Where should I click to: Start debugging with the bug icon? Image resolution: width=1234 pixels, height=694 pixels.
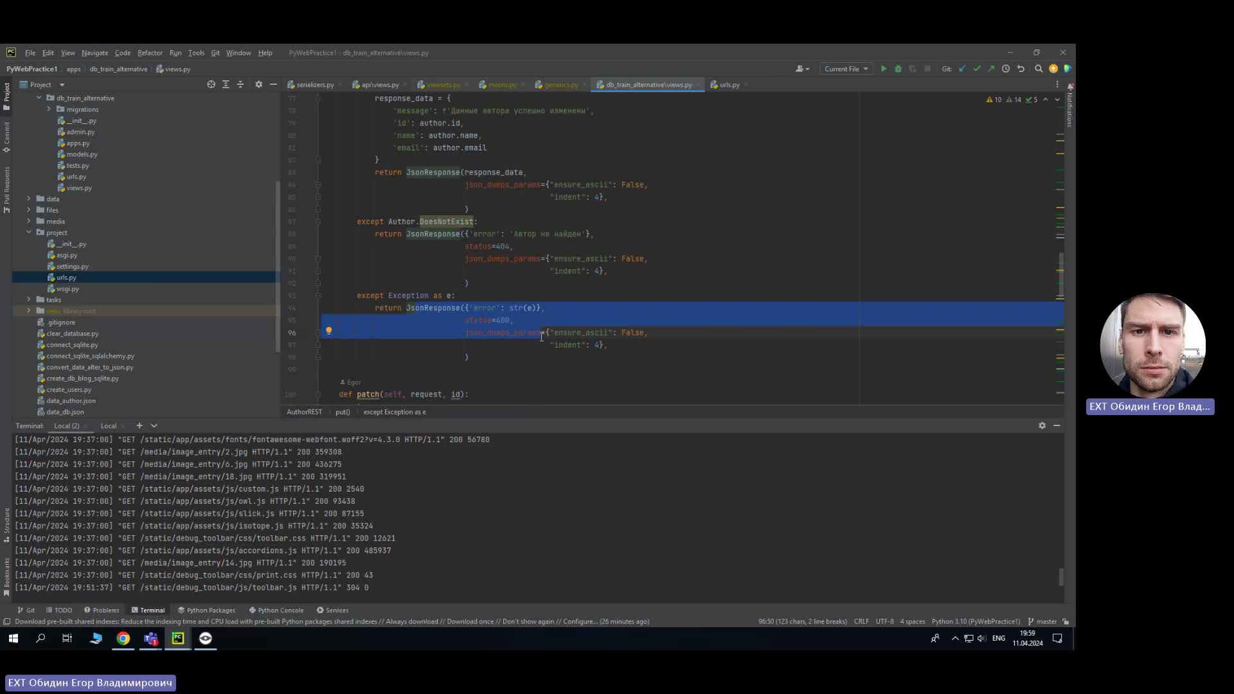tap(898, 69)
